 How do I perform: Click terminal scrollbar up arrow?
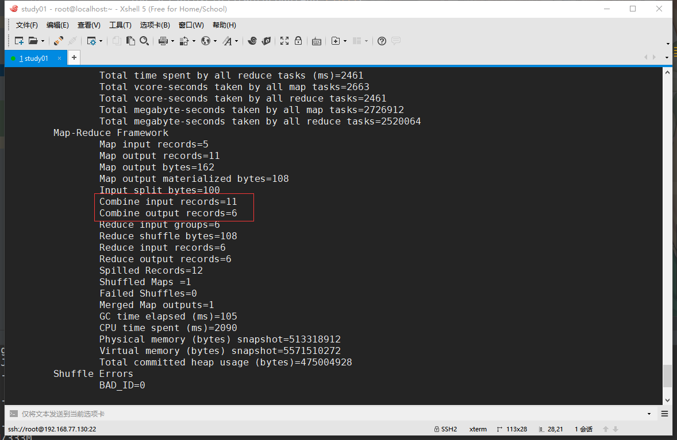pos(667,72)
